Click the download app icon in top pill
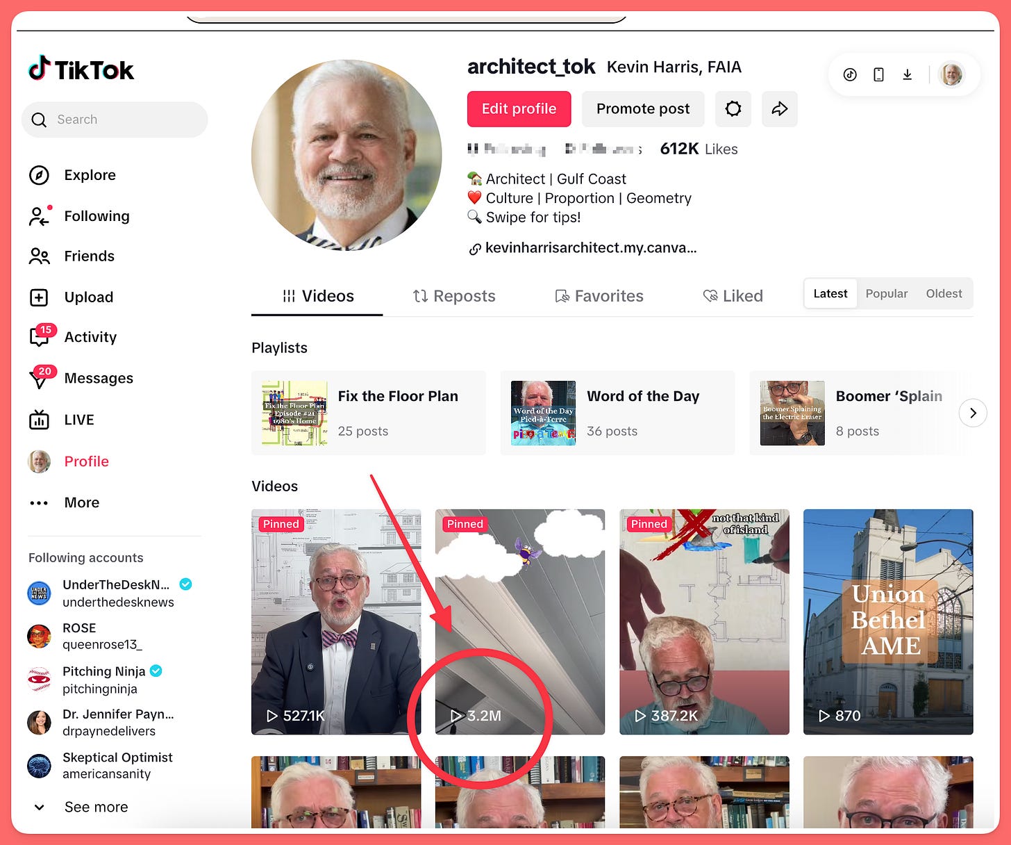The image size is (1011, 845). (x=907, y=74)
